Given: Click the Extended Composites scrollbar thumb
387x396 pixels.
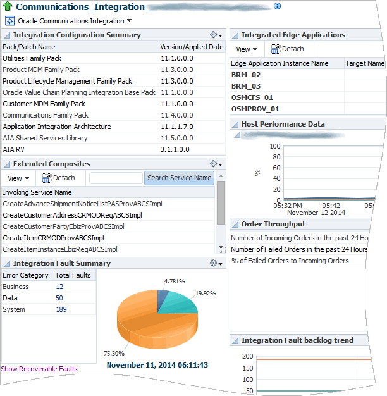Looking at the screenshot, I should 221,203.
